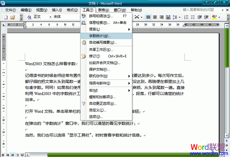The height and width of the screenshot is (157, 230).
Task: Click the justify alignment icon
Action: click(148, 17)
